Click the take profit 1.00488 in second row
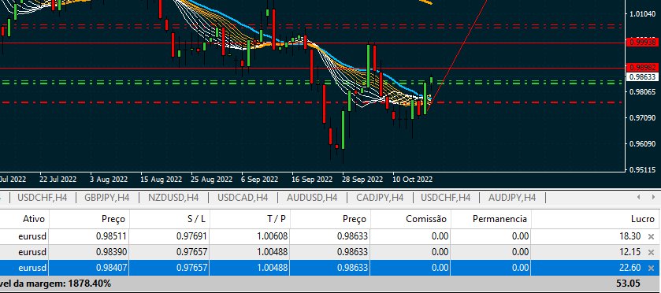Image resolution: width=661 pixels, height=293 pixels. click(273, 252)
